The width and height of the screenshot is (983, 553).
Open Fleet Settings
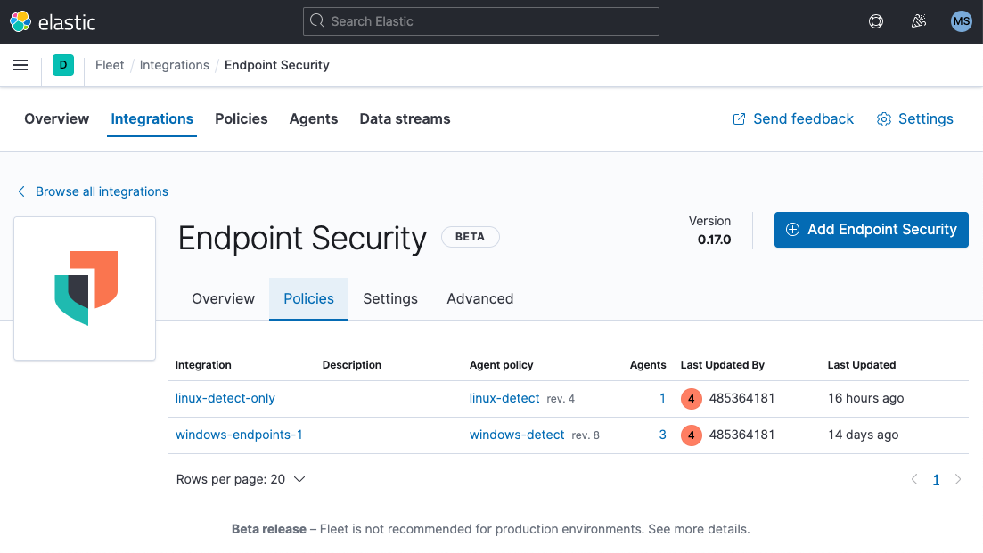(x=914, y=119)
